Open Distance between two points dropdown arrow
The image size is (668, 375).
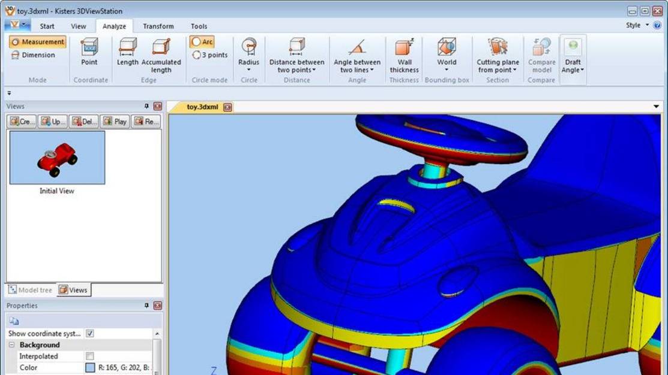tap(314, 70)
